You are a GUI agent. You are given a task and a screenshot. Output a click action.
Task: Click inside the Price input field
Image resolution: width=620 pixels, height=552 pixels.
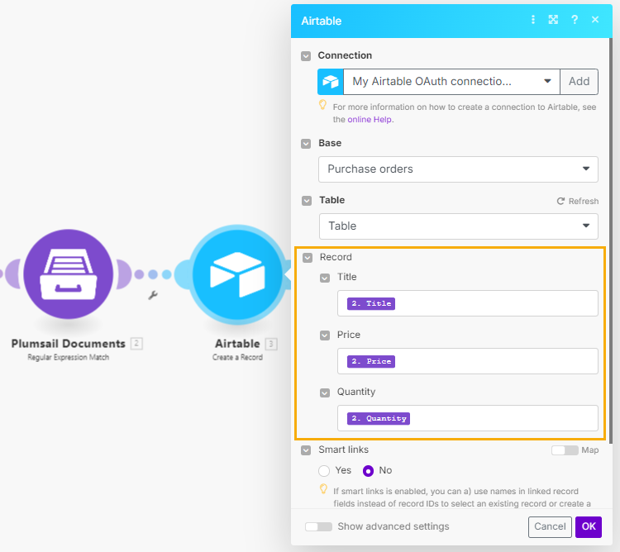coord(467,361)
